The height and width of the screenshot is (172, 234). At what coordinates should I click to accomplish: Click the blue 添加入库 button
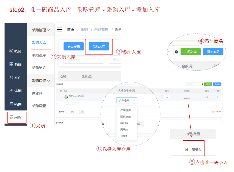pos(99,46)
